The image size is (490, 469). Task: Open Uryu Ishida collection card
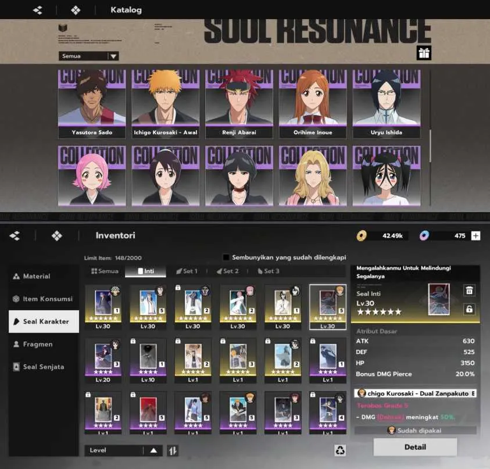(387, 104)
